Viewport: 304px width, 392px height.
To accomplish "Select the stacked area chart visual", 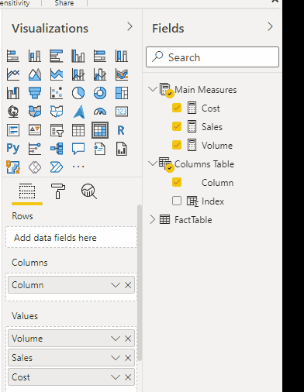I will pyautogui.click(x=57, y=74).
